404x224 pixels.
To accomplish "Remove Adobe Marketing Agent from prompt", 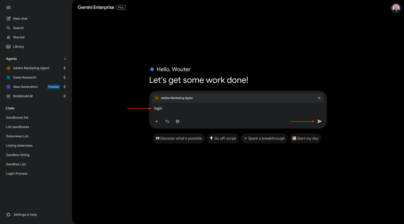I will (x=319, y=98).
